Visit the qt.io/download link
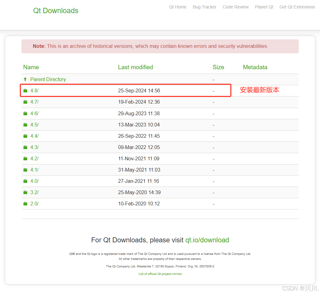This screenshot has width=320, height=294. click(x=207, y=240)
